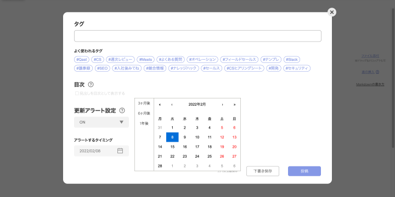Pick February 28 in the calendar
The image size is (395, 197).
coord(160,166)
